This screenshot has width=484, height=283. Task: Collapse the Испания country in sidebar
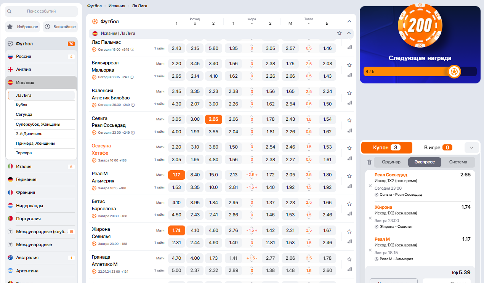41,82
